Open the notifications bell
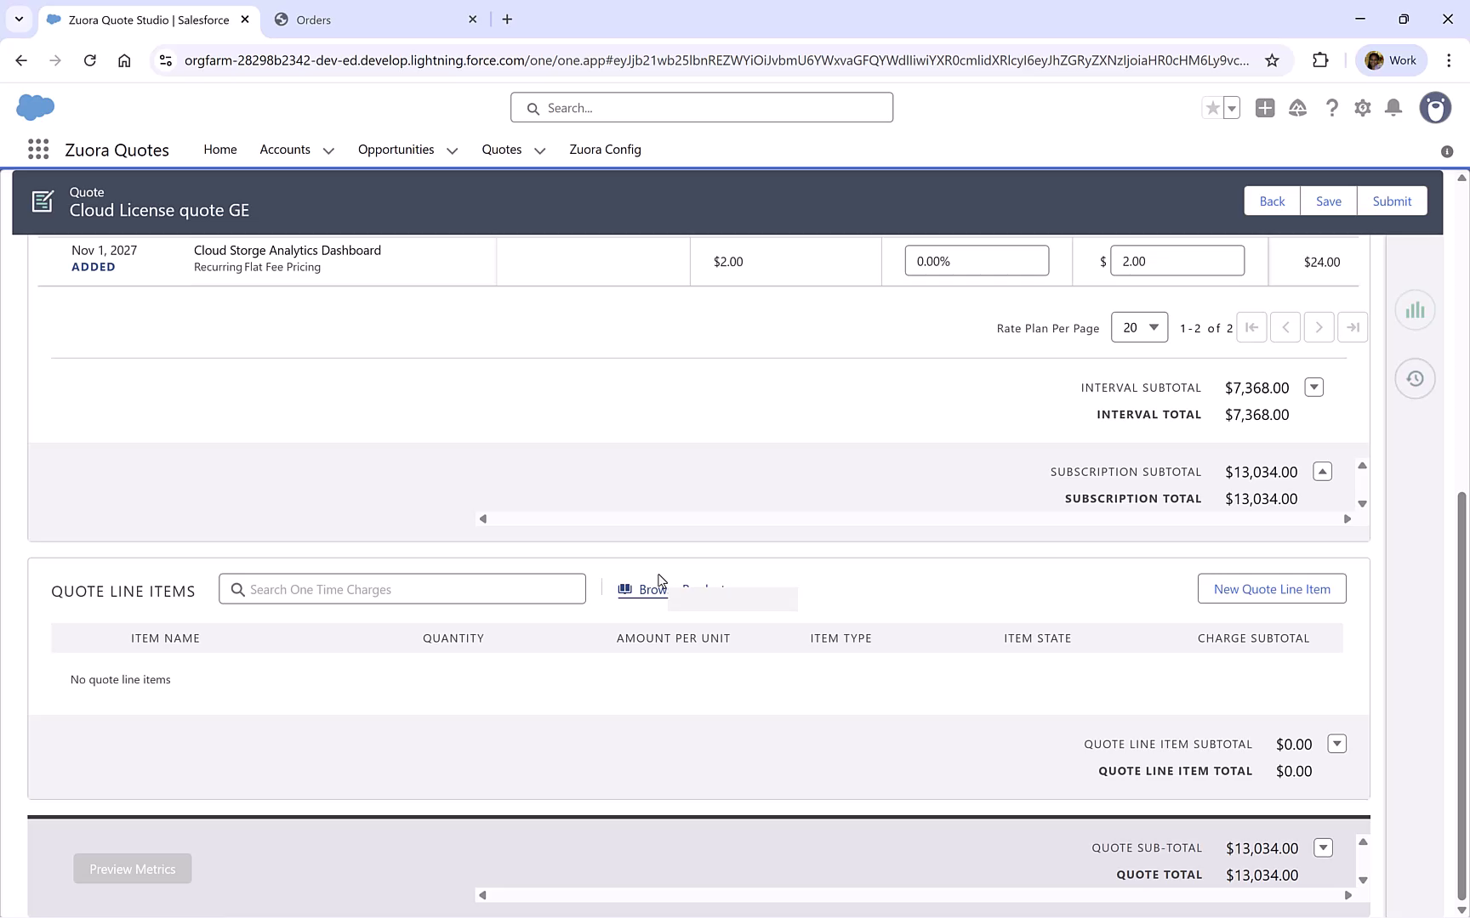Screen dimensions: 1470x918 [1393, 108]
